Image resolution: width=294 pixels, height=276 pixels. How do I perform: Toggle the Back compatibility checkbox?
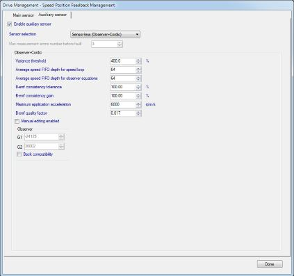[19, 154]
